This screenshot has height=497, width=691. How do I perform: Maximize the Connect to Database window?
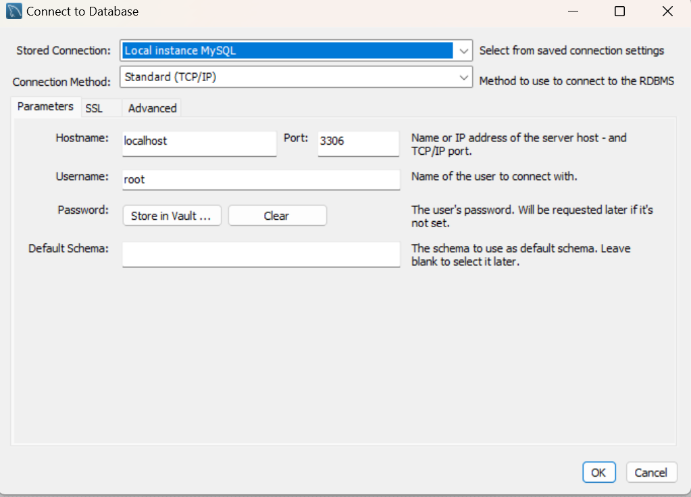[619, 11]
